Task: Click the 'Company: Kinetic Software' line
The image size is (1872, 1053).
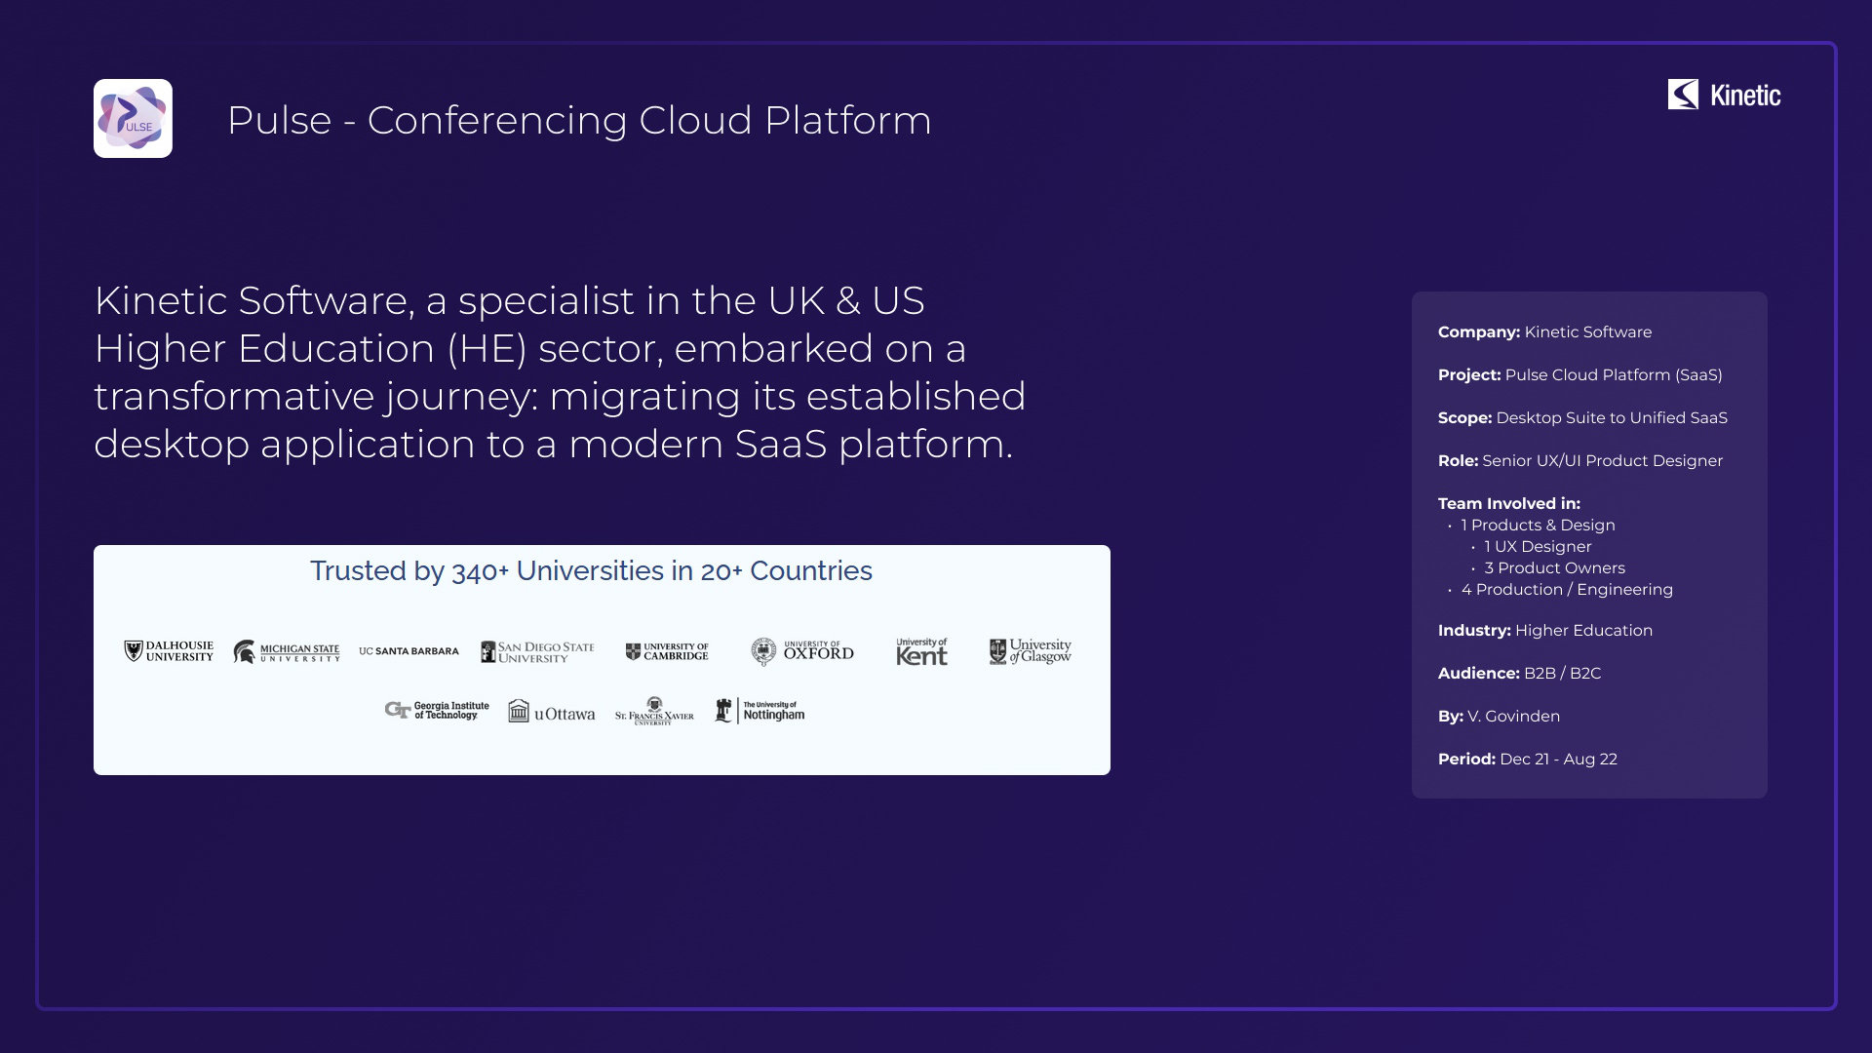Action: 1544,331
